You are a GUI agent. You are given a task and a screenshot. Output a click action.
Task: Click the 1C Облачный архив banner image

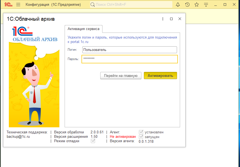click(x=34, y=76)
